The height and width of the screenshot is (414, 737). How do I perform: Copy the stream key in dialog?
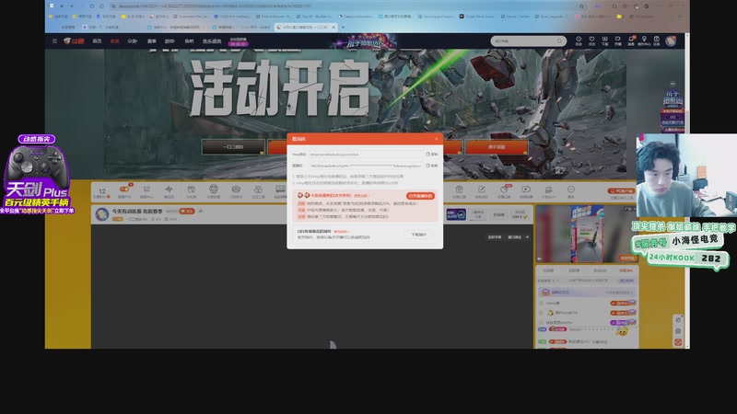pos(431,166)
